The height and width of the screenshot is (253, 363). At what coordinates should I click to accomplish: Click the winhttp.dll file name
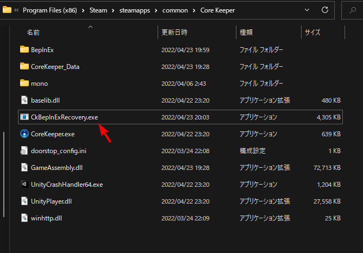pyautogui.click(x=46, y=218)
